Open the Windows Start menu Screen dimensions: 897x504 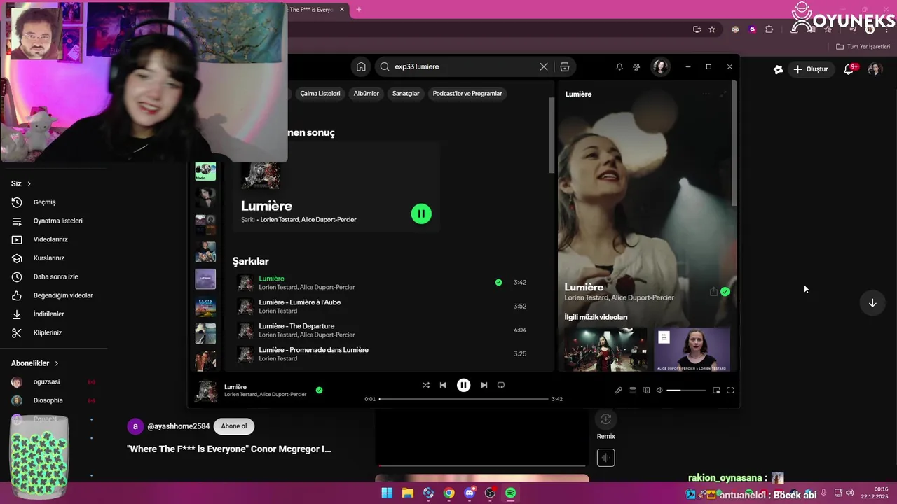pyautogui.click(x=387, y=493)
